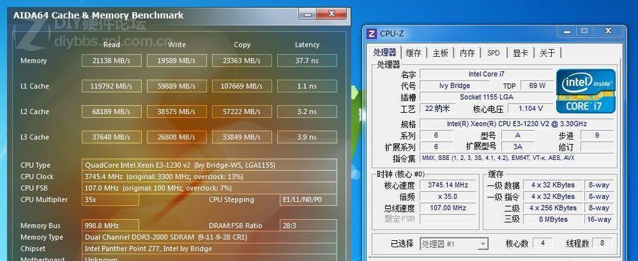Viewport: 638px width, 261px height.
Task: Click the 线程数 value 8
Action: pyautogui.click(x=603, y=243)
